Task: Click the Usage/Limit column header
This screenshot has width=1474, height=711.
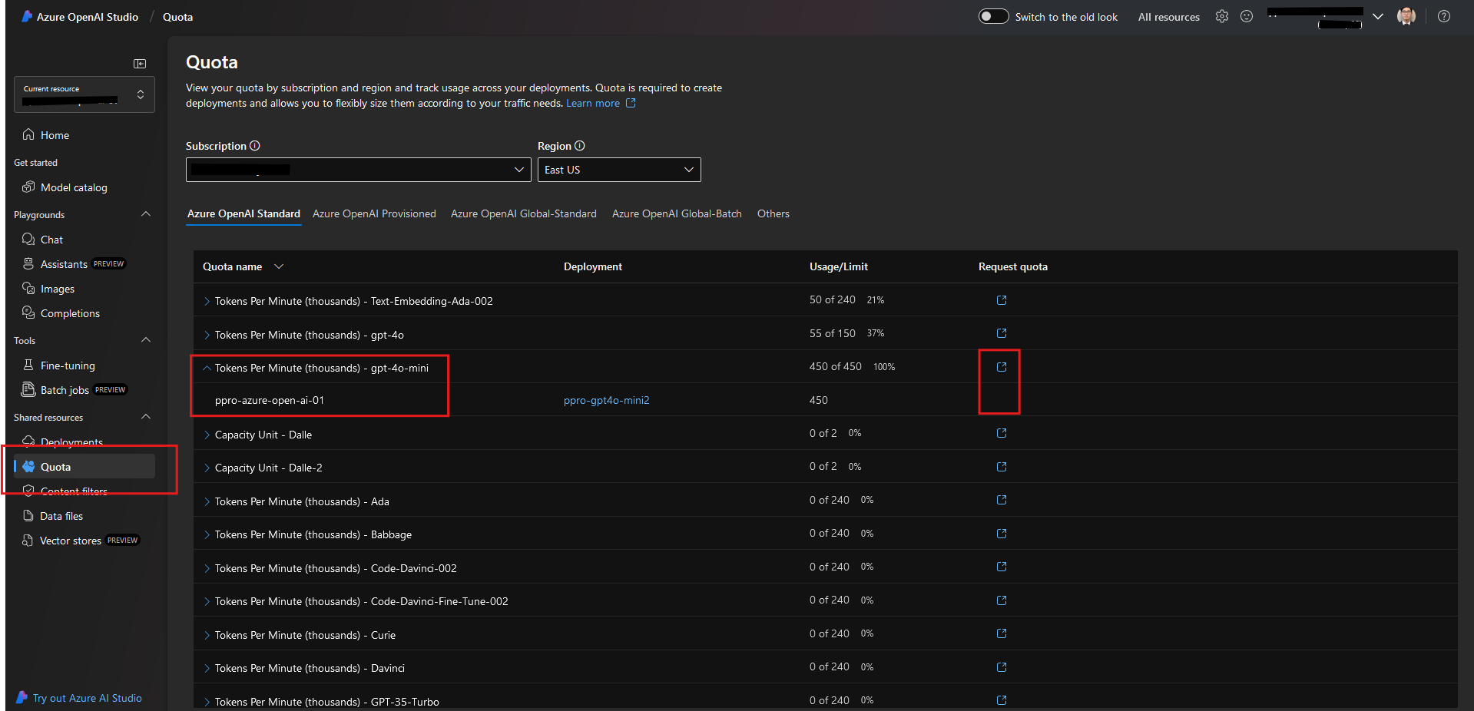Action: point(839,266)
